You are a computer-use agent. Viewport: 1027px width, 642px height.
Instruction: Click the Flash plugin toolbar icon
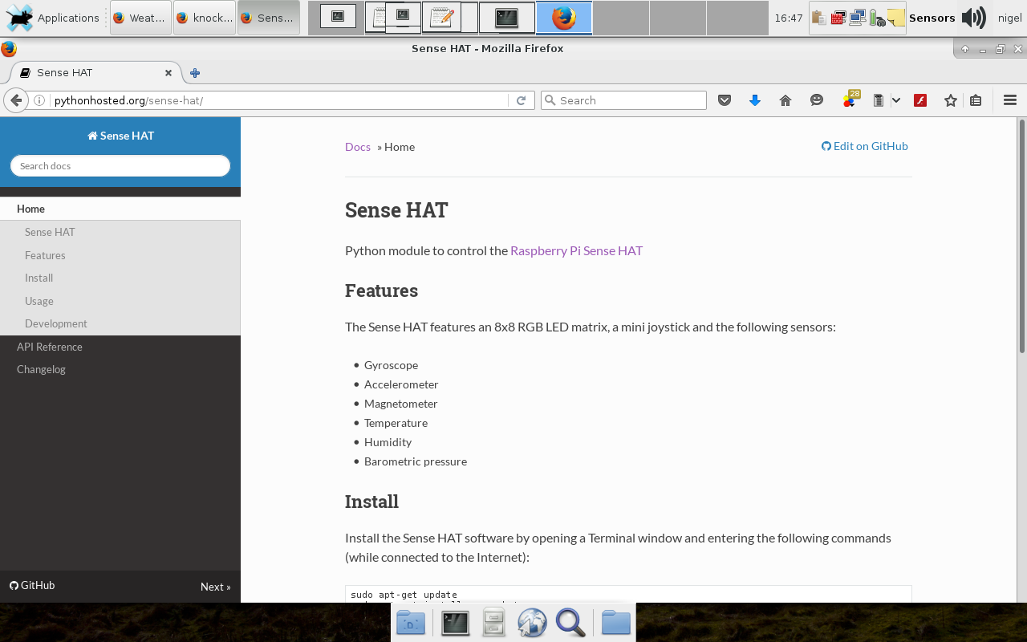point(921,100)
